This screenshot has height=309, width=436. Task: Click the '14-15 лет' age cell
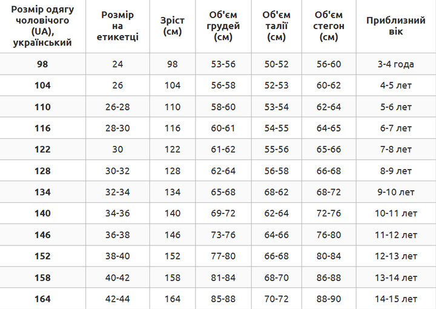pyautogui.click(x=395, y=299)
